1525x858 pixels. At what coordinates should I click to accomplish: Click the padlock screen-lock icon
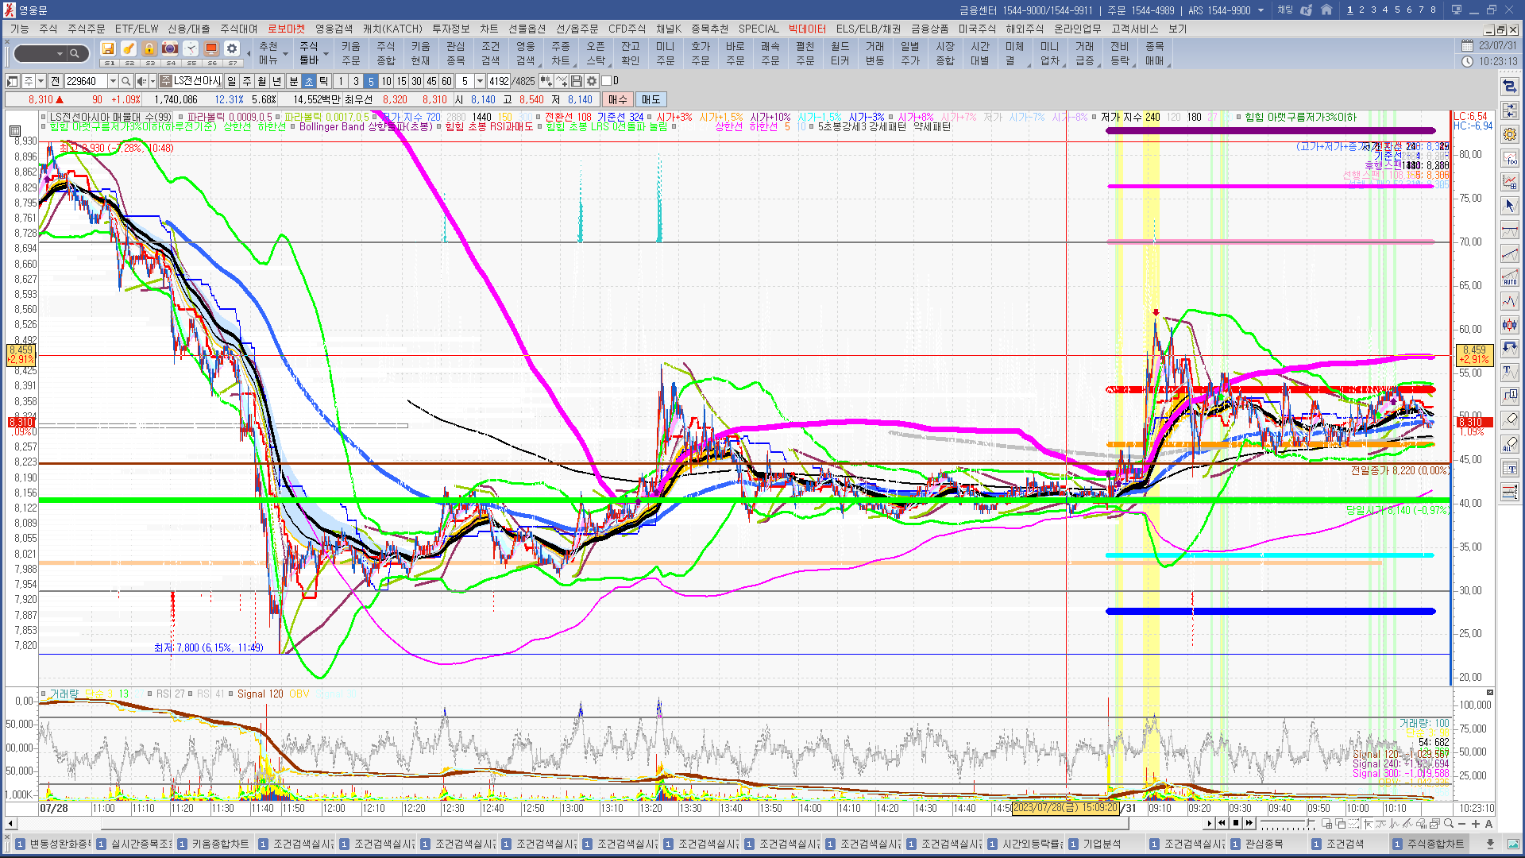(149, 49)
